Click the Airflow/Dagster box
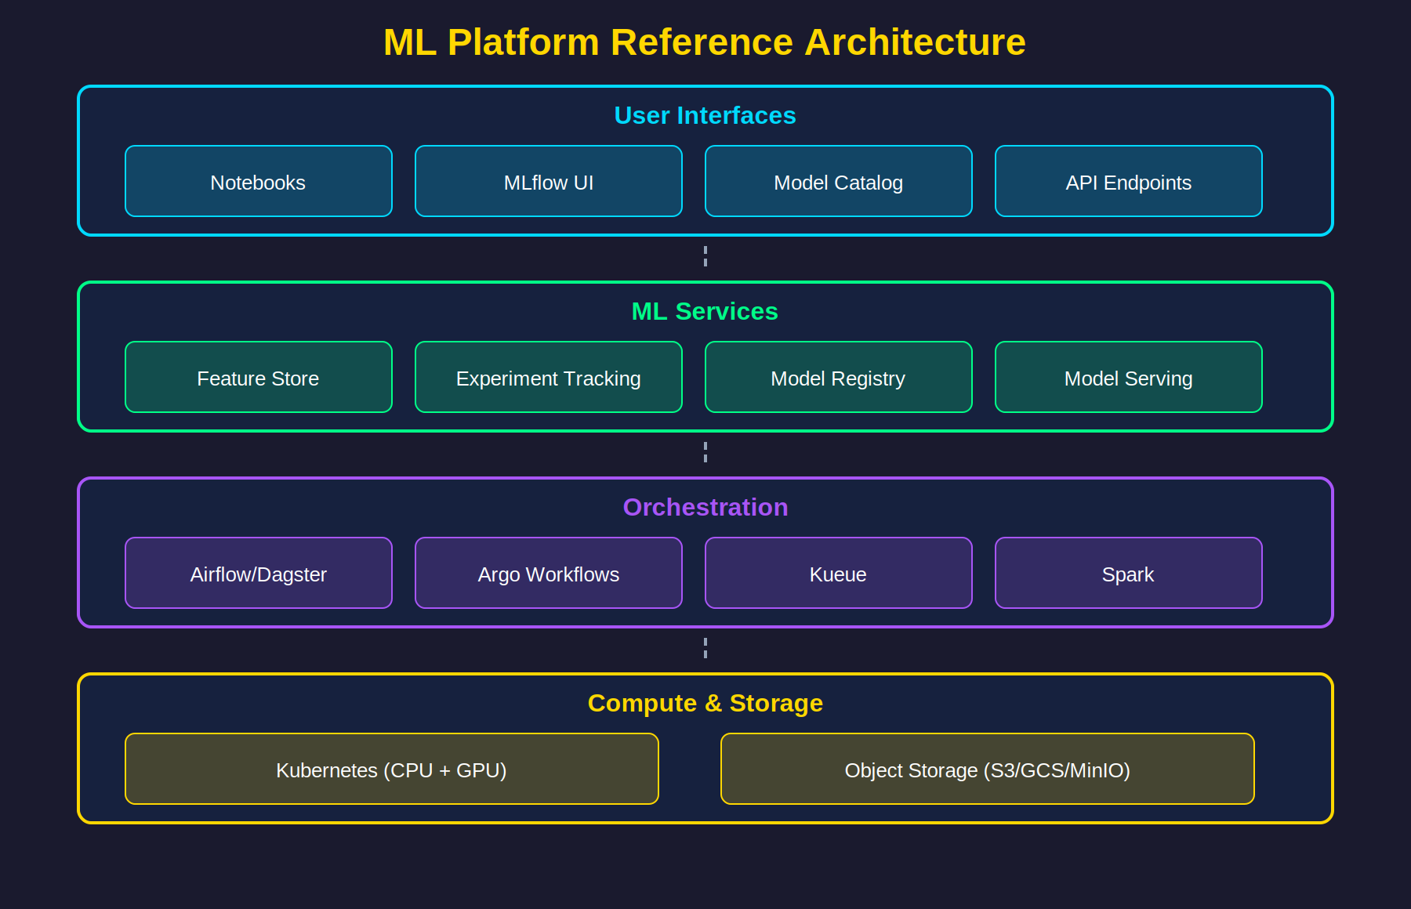 258,573
